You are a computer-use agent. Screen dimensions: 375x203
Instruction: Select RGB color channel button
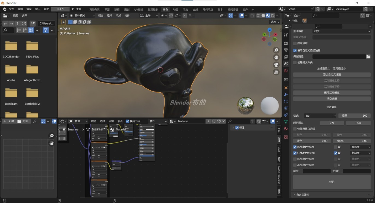click(x=358, y=123)
